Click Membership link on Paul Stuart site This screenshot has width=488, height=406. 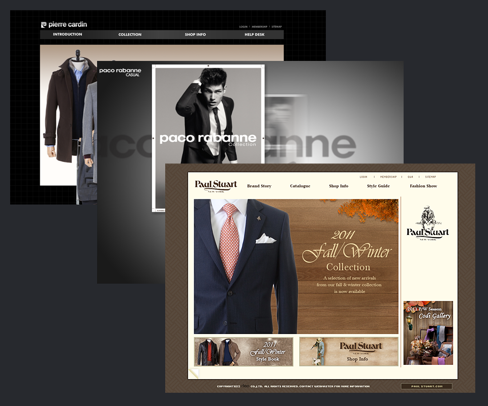[x=388, y=177]
